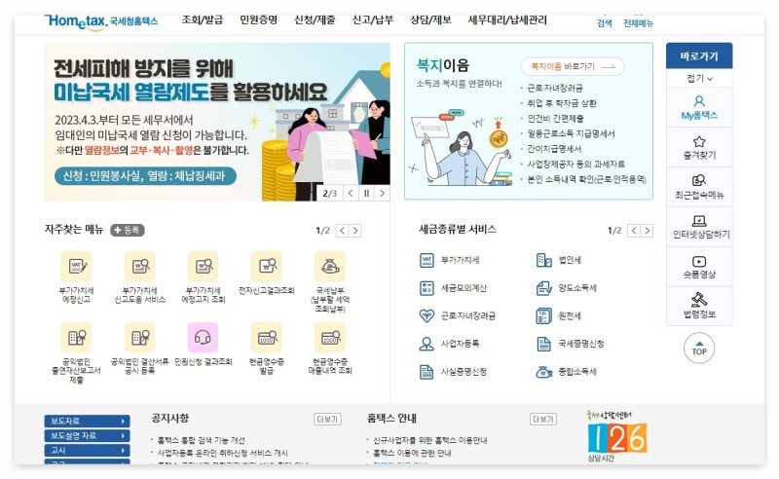This screenshot has height=479, width=779.
Task: Show next banner slide
Action: tap(382, 194)
